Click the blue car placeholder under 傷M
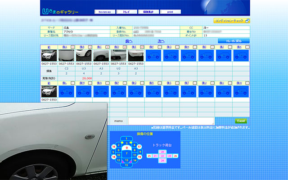 point(84,91)
